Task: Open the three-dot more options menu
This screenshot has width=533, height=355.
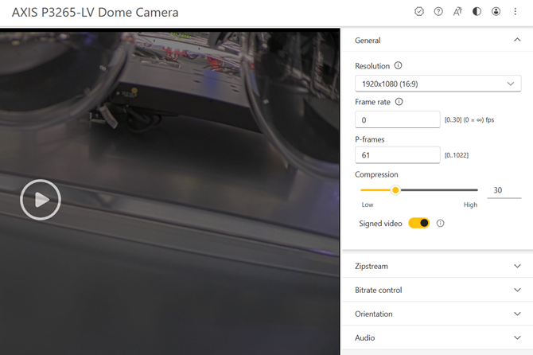Action: point(515,12)
